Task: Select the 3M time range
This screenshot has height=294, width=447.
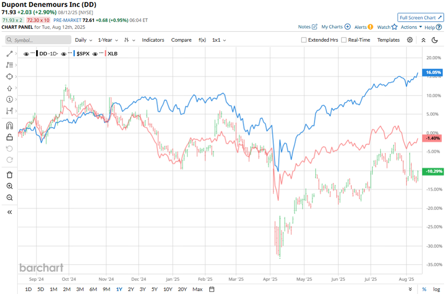Action: tap(80, 289)
